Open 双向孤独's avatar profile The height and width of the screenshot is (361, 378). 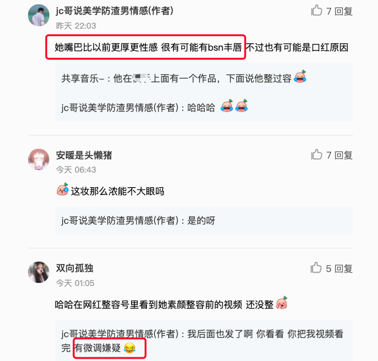[x=38, y=272]
